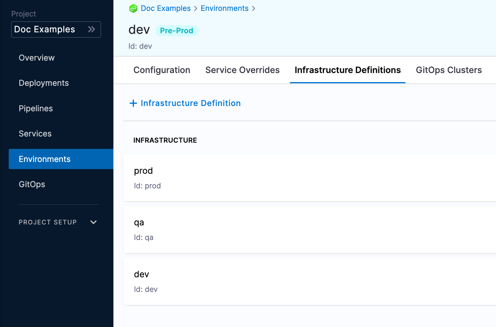
Task: Click the plus icon for new Infrastructure Definition
Action: click(133, 103)
